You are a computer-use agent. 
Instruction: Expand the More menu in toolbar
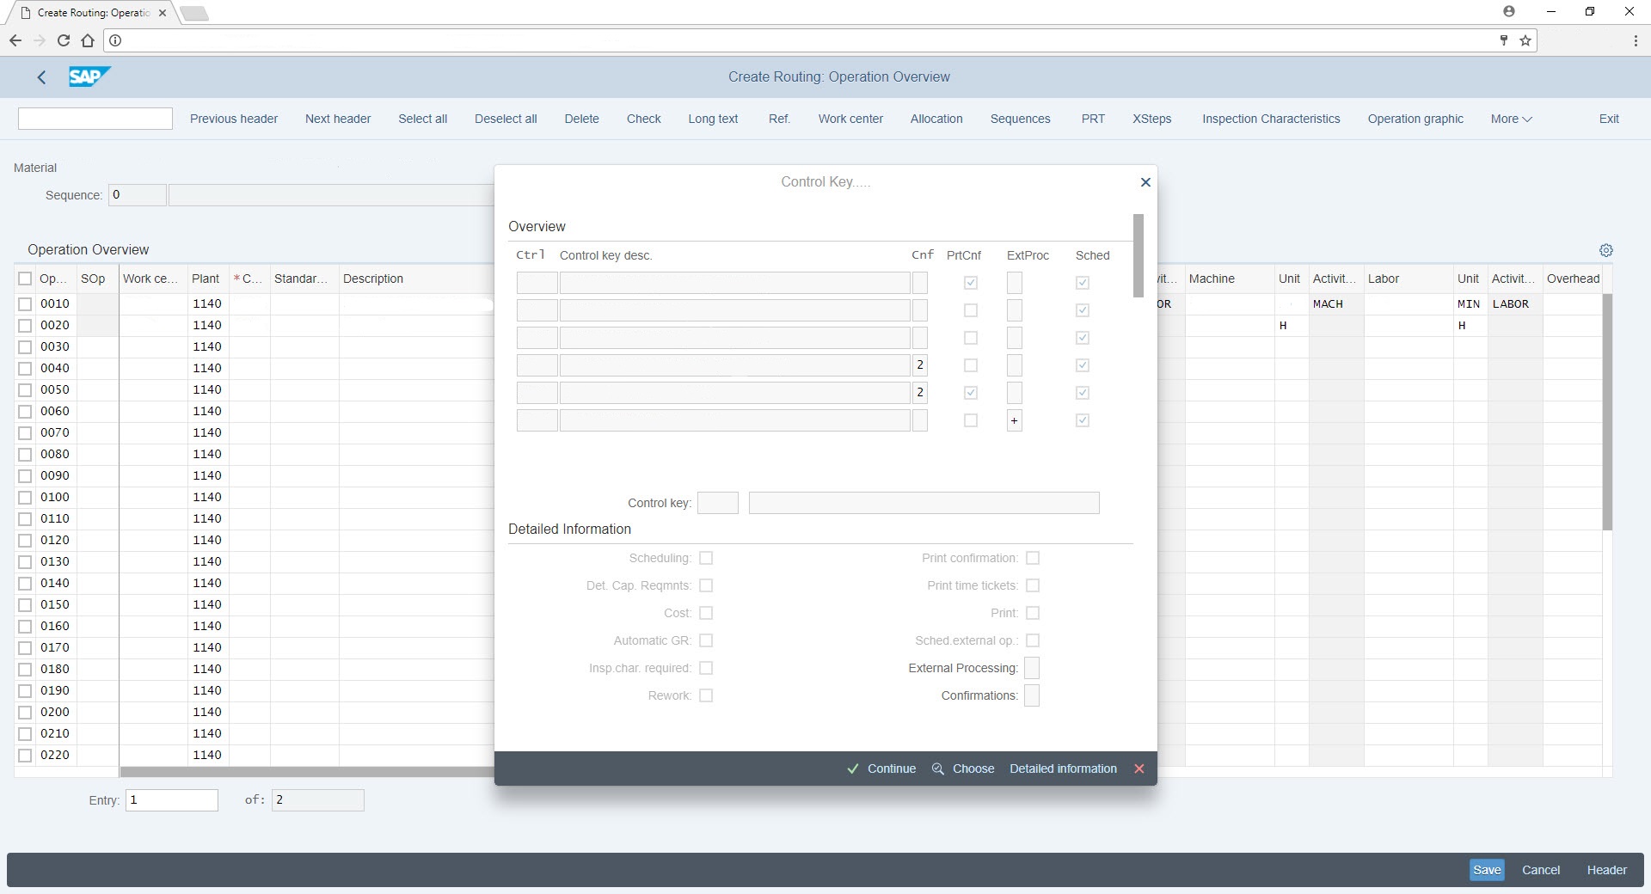[x=1511, y=119]
